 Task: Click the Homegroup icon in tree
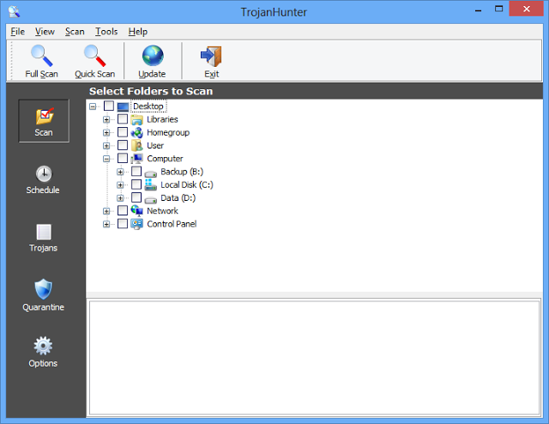click(x=136, y=132)
